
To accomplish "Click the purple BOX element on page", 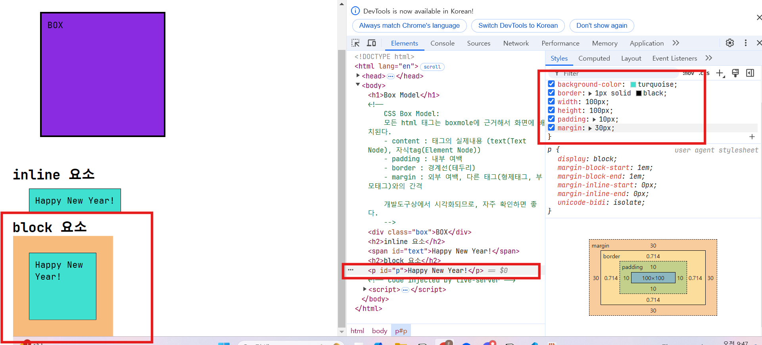I will point(103,74).
